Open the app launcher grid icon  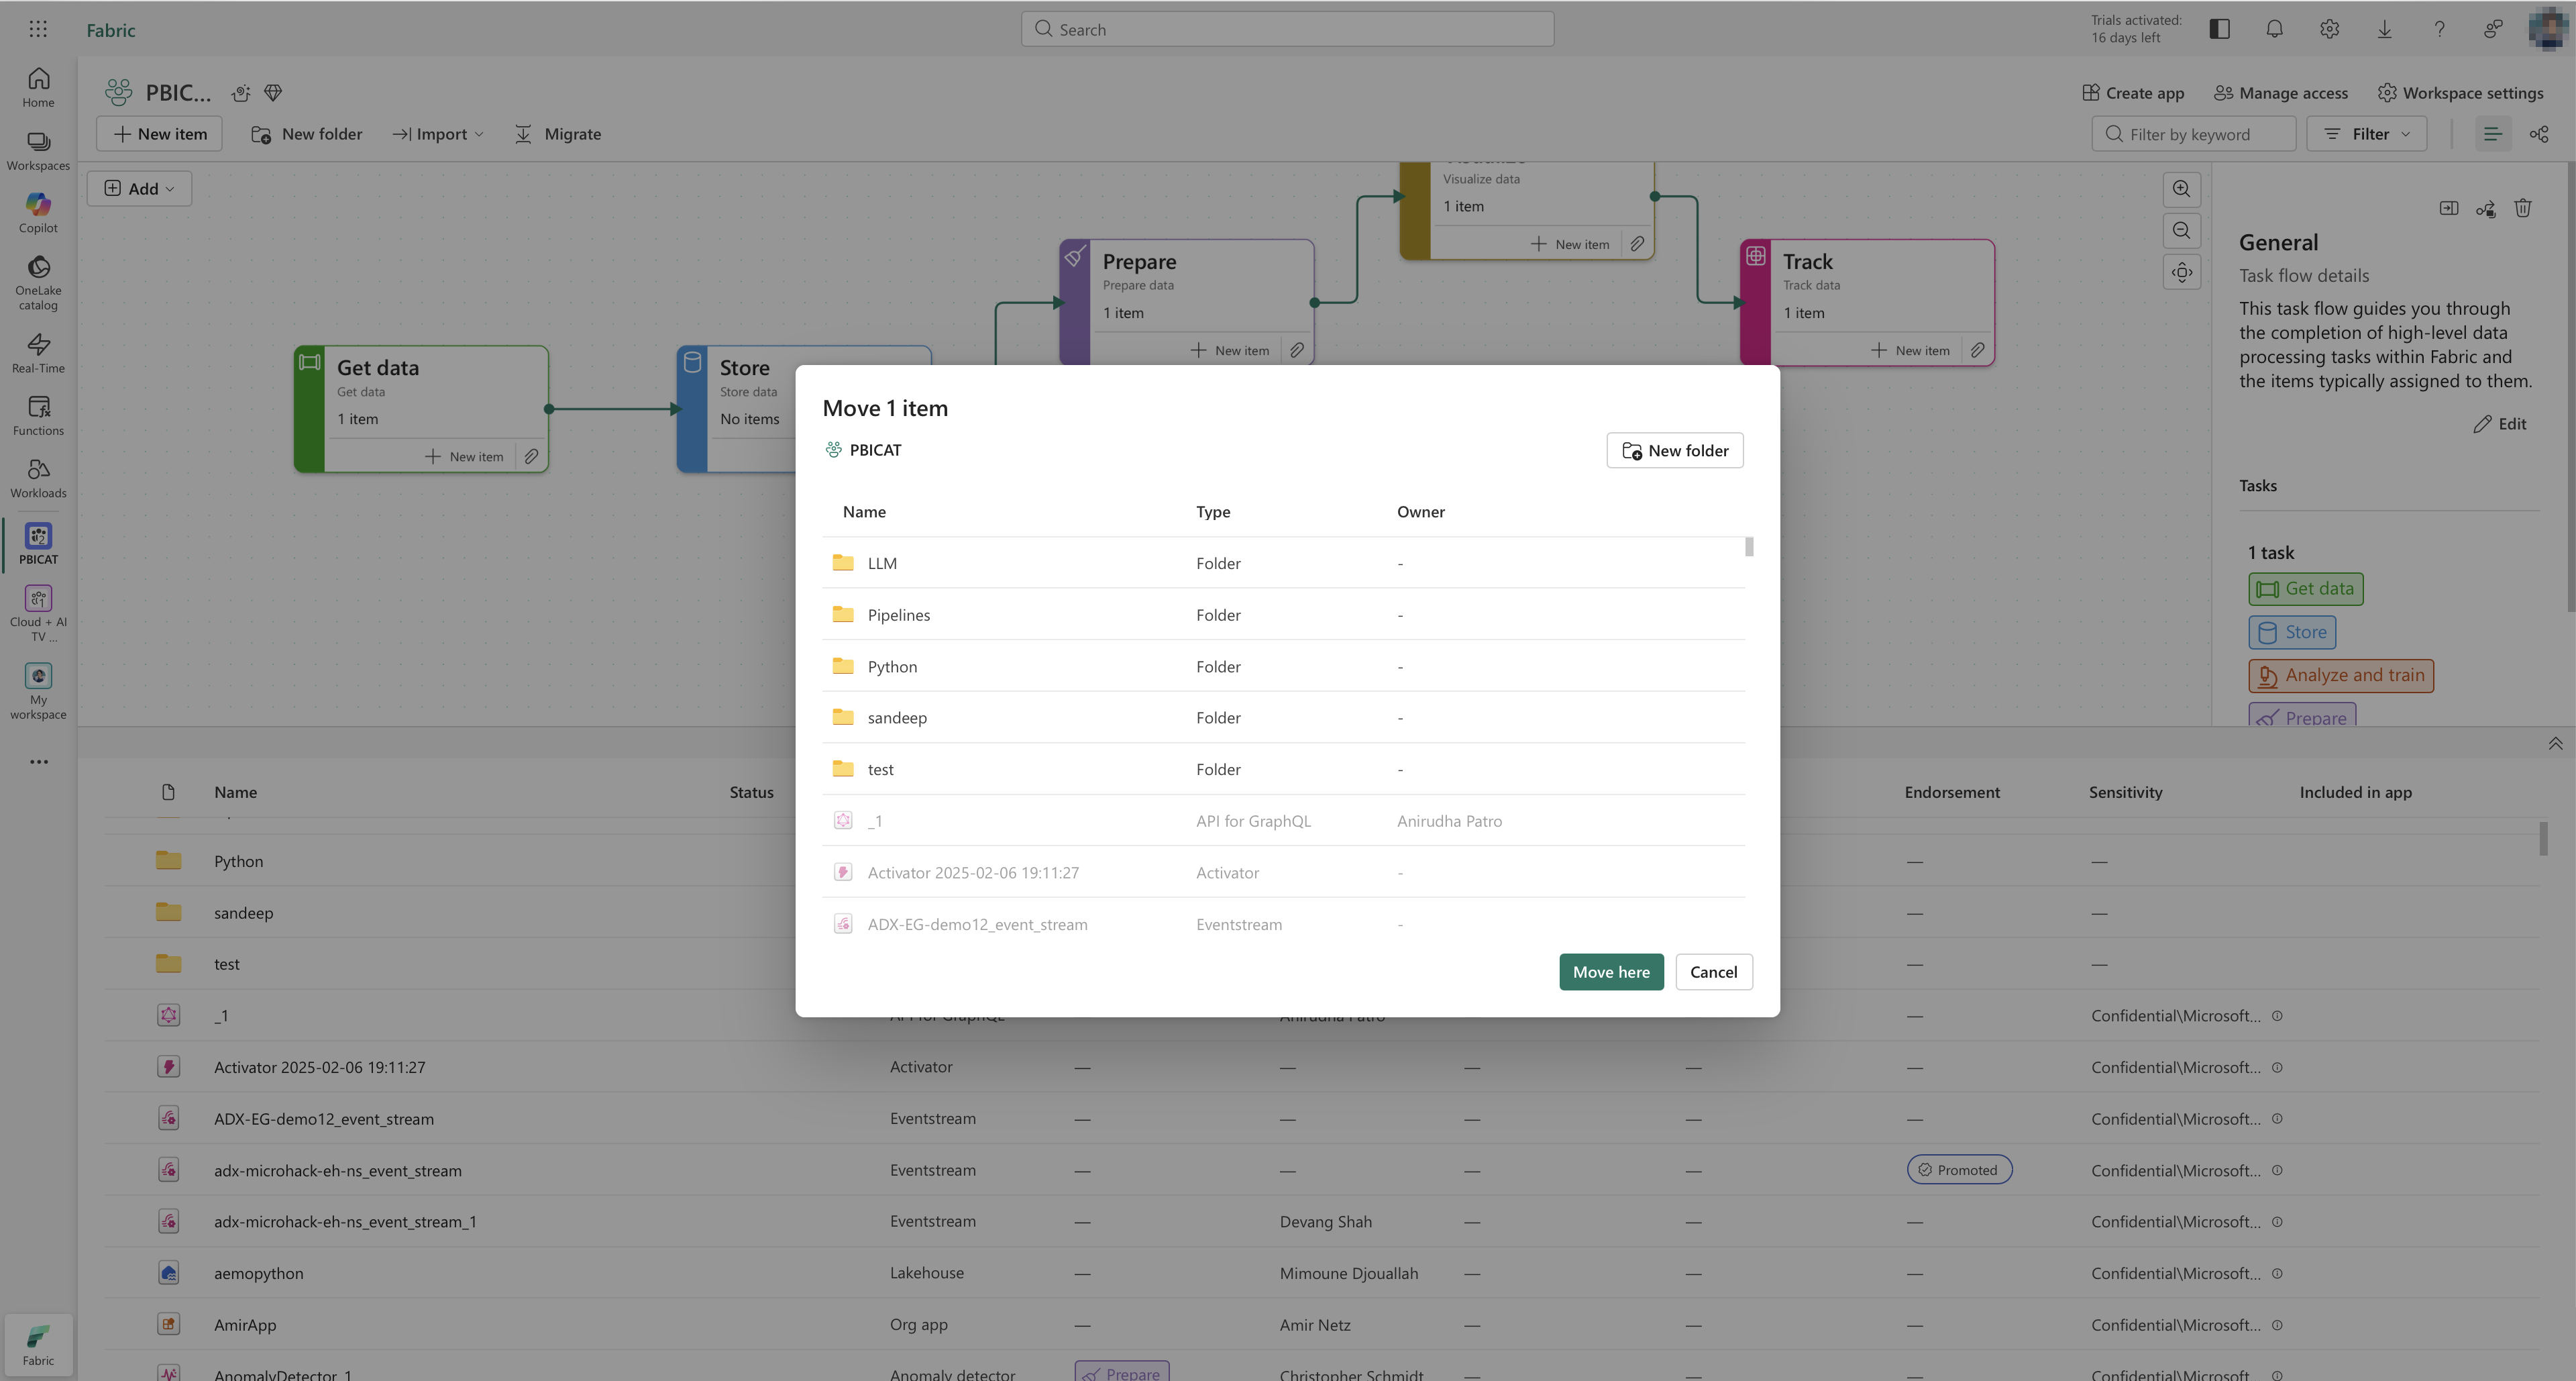38,29
